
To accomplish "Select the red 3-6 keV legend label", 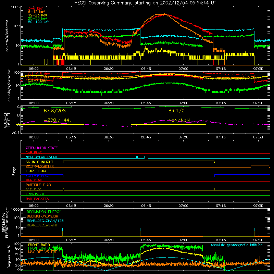I will [36, 8].
